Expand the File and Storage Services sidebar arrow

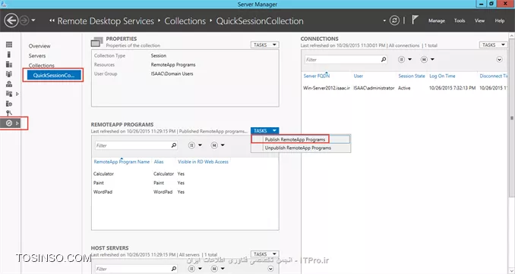(17, 94)
